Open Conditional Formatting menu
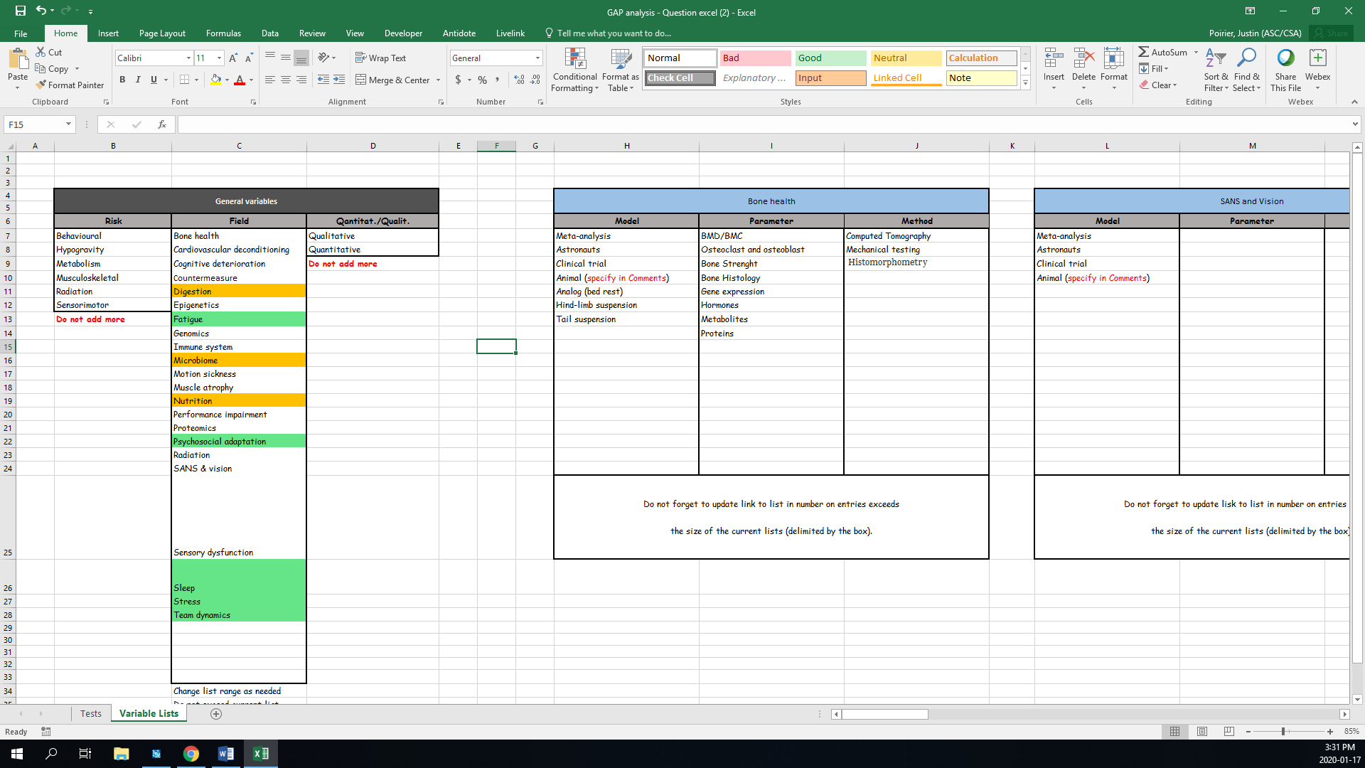This screenshot has width=1365, height=768. click(x=575, y=70)
